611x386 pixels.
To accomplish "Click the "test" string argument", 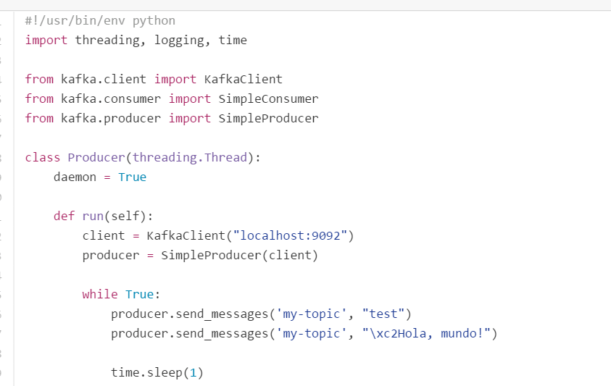I will [383, 314].
